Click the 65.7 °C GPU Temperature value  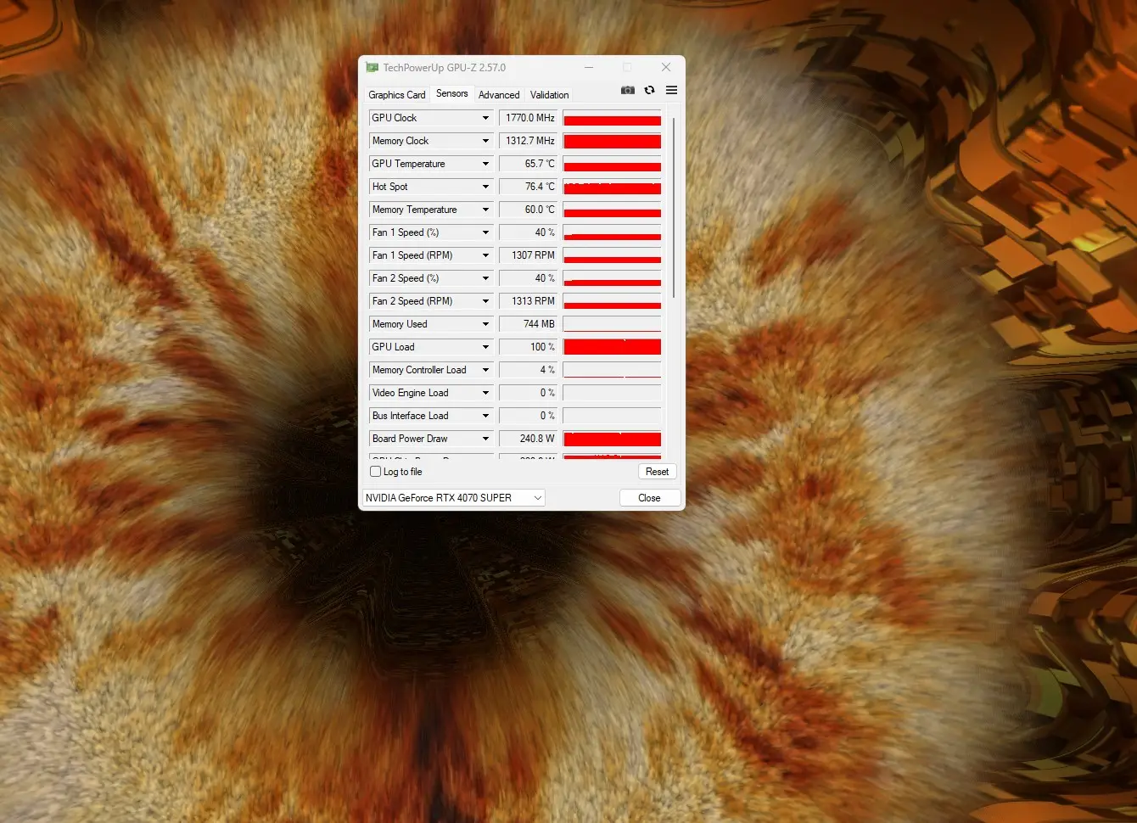(529, 164)
